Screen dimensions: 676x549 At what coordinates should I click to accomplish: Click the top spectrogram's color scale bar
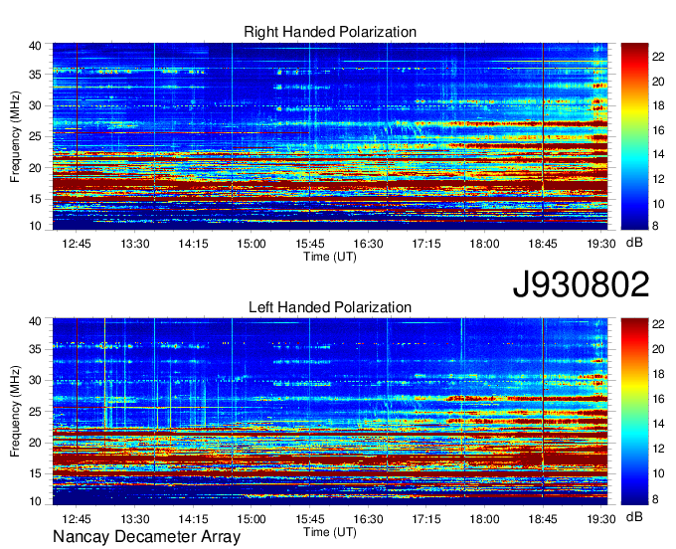[634, 136]
